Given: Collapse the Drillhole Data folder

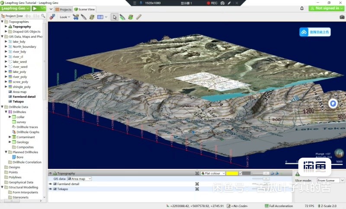Looking at the screenshot, I should click(2, 107).
